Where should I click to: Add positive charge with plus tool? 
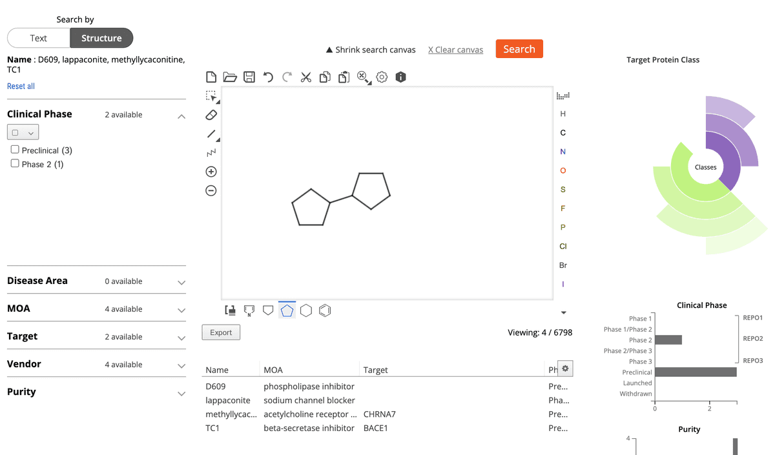click(211, 172)
